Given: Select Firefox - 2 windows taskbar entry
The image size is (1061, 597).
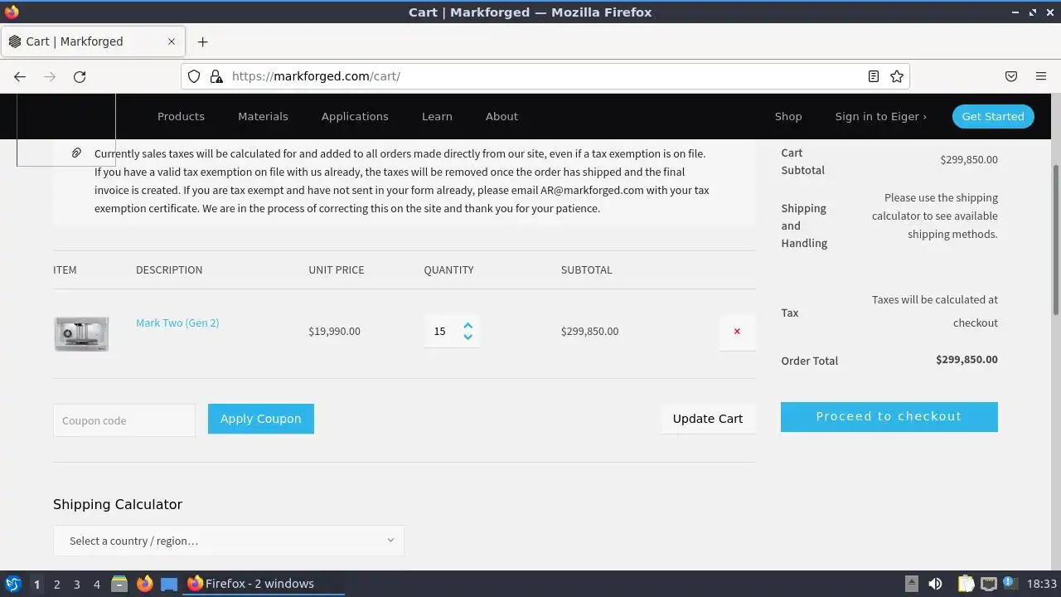Looking at the screenshot, I should pyautogui.click(x=264, y=584).
